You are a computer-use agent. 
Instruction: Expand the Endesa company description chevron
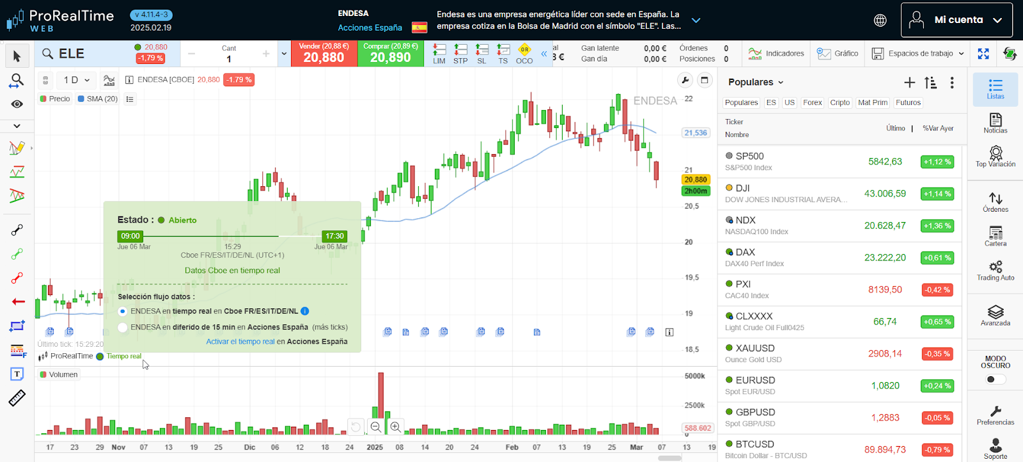point(696,20)
